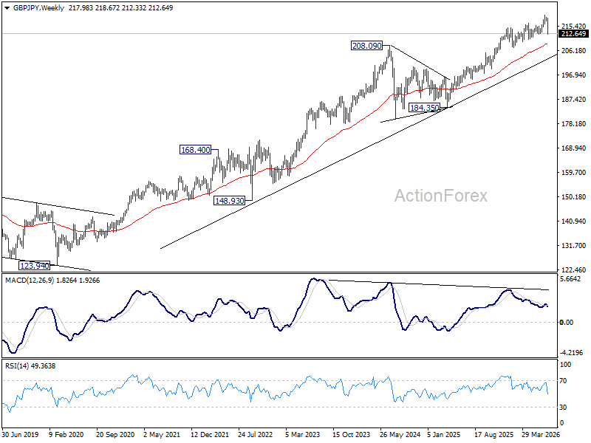Click the 187.420 price axis value
This screenshot has width=591, height=443.
point(574,100)
